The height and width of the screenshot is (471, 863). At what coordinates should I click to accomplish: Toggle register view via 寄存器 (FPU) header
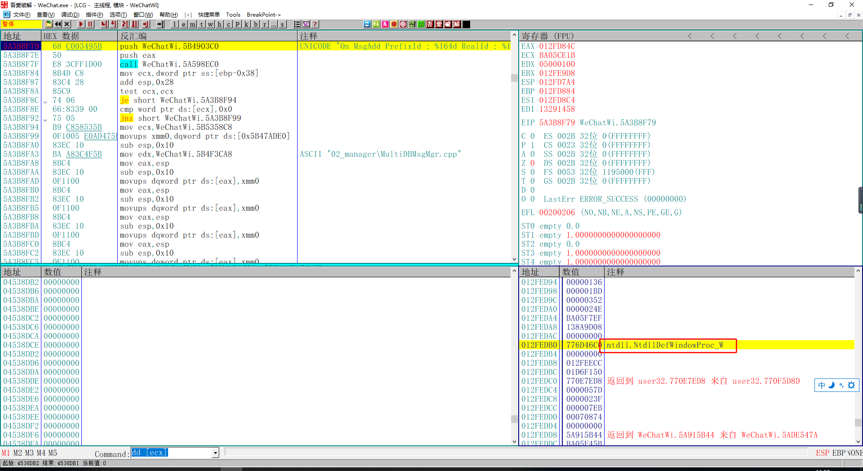pos(547,36)
